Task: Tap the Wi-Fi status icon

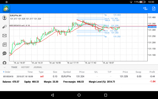Action: click(x=131, y=2)
